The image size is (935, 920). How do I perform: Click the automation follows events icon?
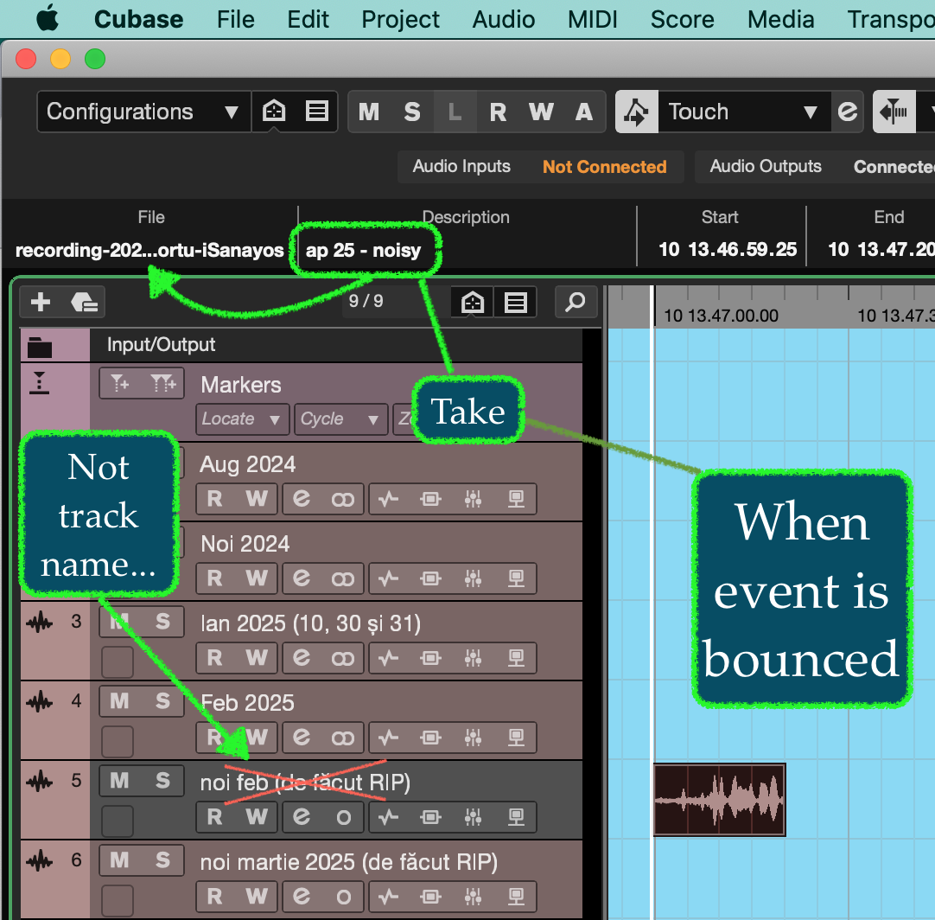637,112
